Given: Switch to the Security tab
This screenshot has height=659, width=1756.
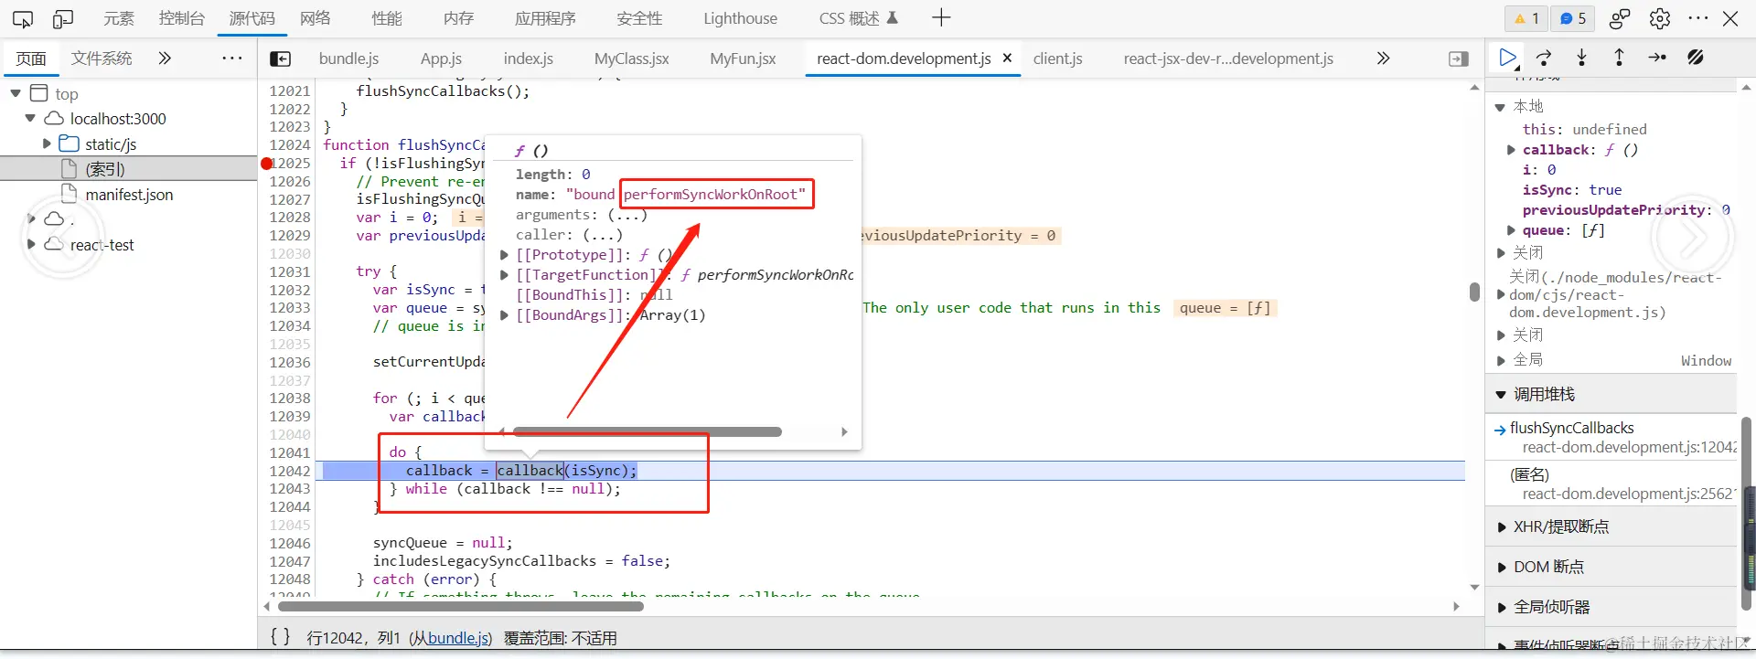Looking at the screenshot, I should pyautogui.click(x=639, y=18).
